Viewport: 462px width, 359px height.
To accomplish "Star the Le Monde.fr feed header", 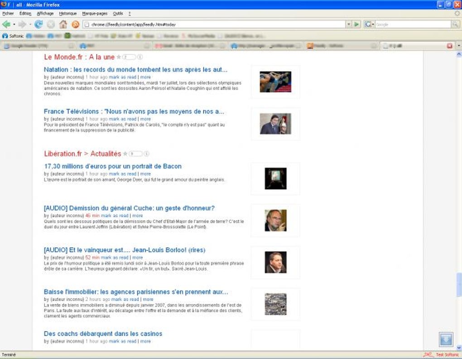I will tap(118, 57).
